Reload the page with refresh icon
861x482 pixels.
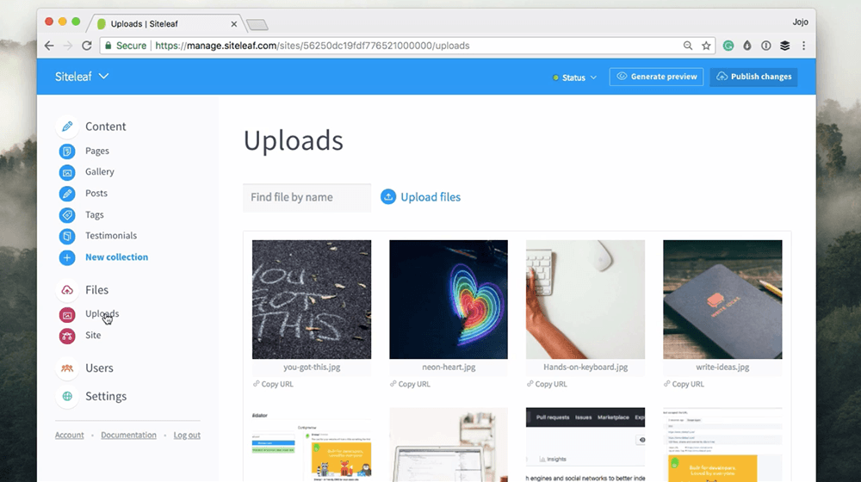pyautogui.click(x=87, y=46)
